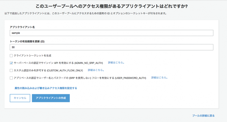The height and width of the screenshot is (122, 227).
Task: Enable the USER_PASSWORD_AUTH flow checkbox
Action: (x=11, y=78)
